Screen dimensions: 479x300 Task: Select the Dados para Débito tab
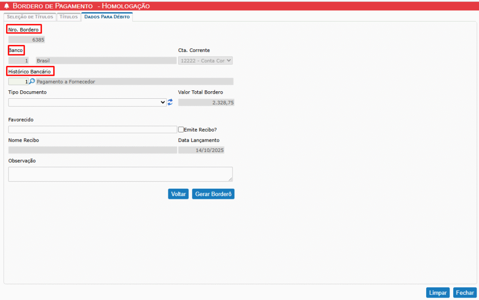(x=107, y=17)
